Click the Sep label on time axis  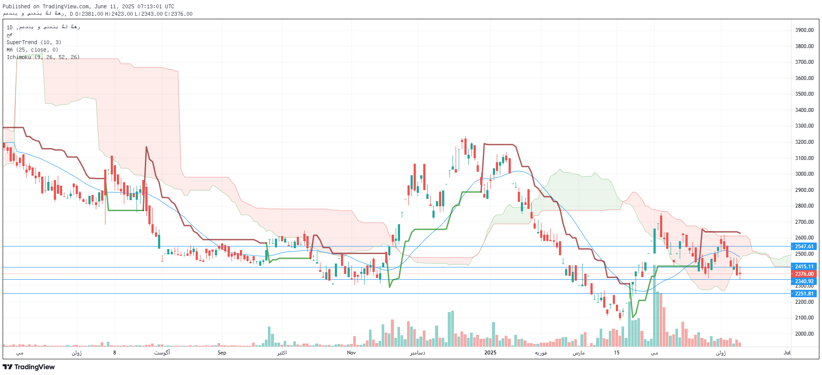click(222, 353)
